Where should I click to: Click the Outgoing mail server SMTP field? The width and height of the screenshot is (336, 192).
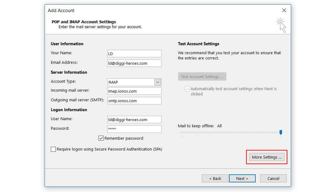point(134,101)
